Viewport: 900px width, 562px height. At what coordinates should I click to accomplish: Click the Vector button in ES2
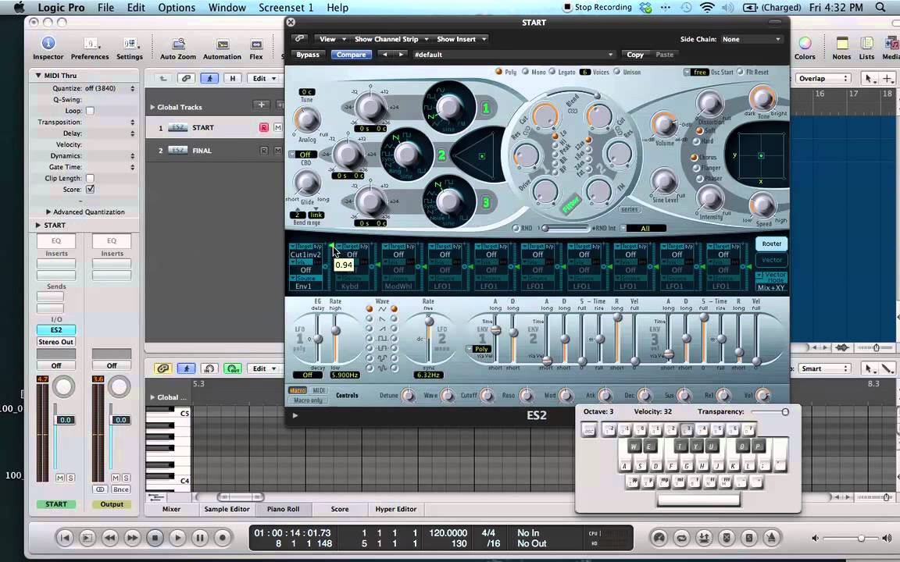(771, 260)
